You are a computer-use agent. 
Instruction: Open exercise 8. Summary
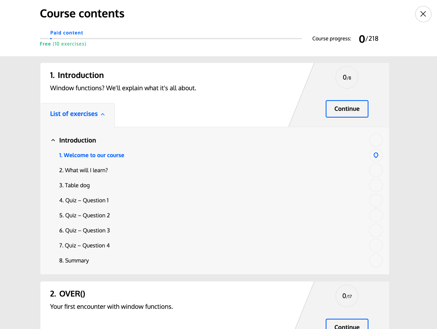coord(74,261)
